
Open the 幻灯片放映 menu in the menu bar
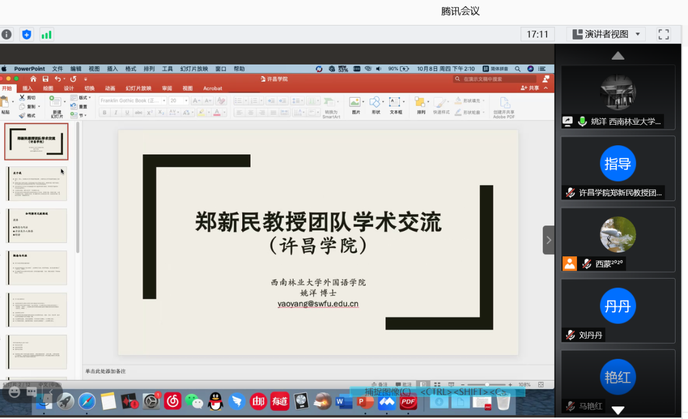point(194,69)
